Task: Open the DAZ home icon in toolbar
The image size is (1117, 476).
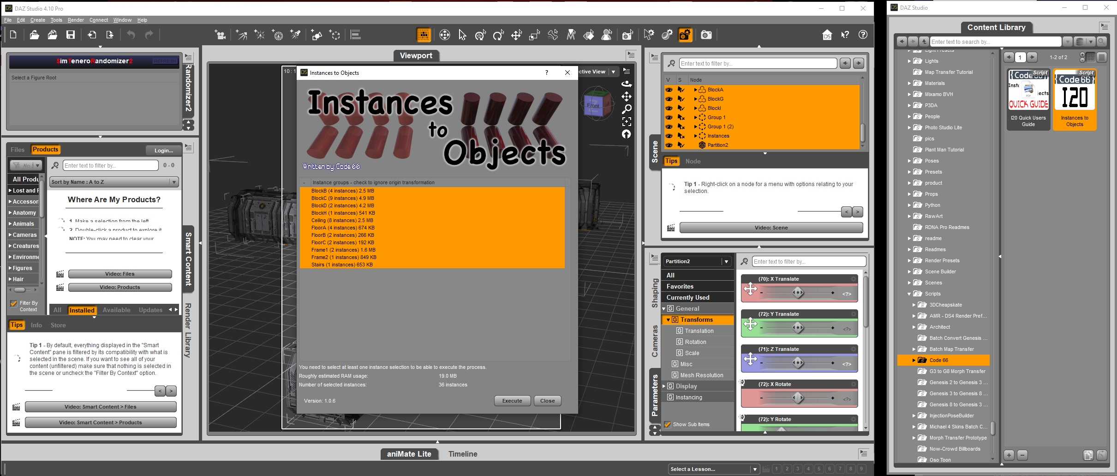Action: [827, 35]
